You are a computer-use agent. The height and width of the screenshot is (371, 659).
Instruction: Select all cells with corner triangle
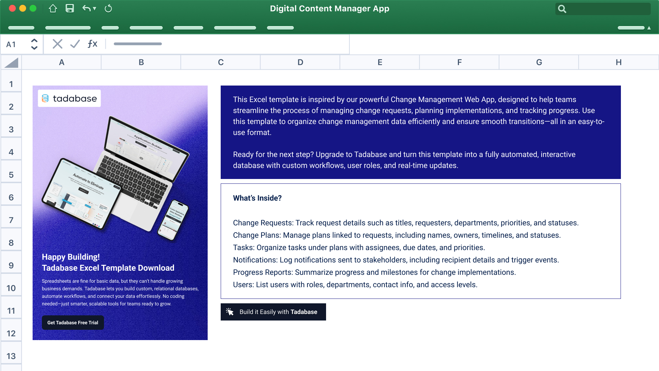click(11, 63)
